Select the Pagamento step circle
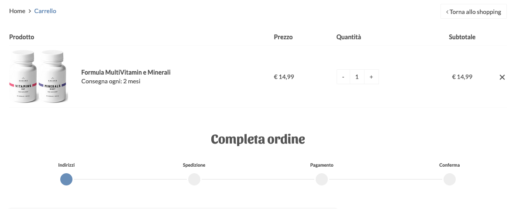 click(x=321, y=179)
